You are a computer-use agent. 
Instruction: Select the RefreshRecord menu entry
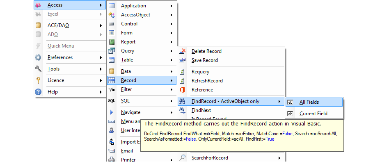click(207, 81)
